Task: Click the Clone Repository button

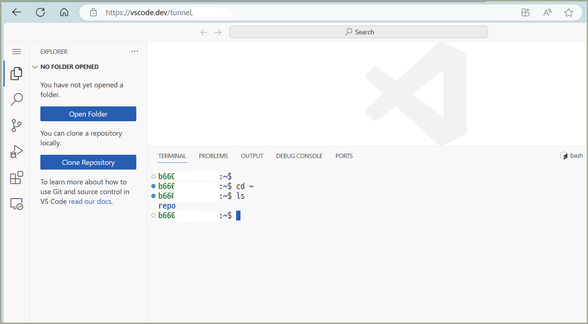Action: click(88, 162)
